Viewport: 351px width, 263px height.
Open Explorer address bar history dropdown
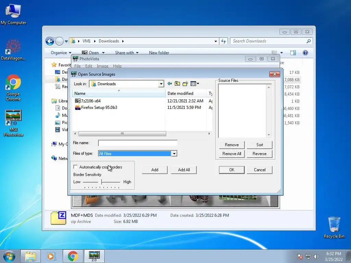pos(216,41)
